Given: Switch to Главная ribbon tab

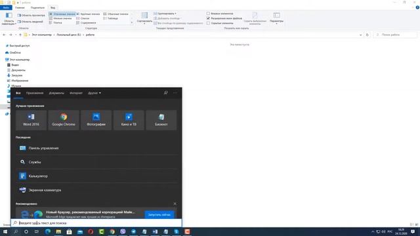Looking at the screenshot, I should tap(20, 7).
